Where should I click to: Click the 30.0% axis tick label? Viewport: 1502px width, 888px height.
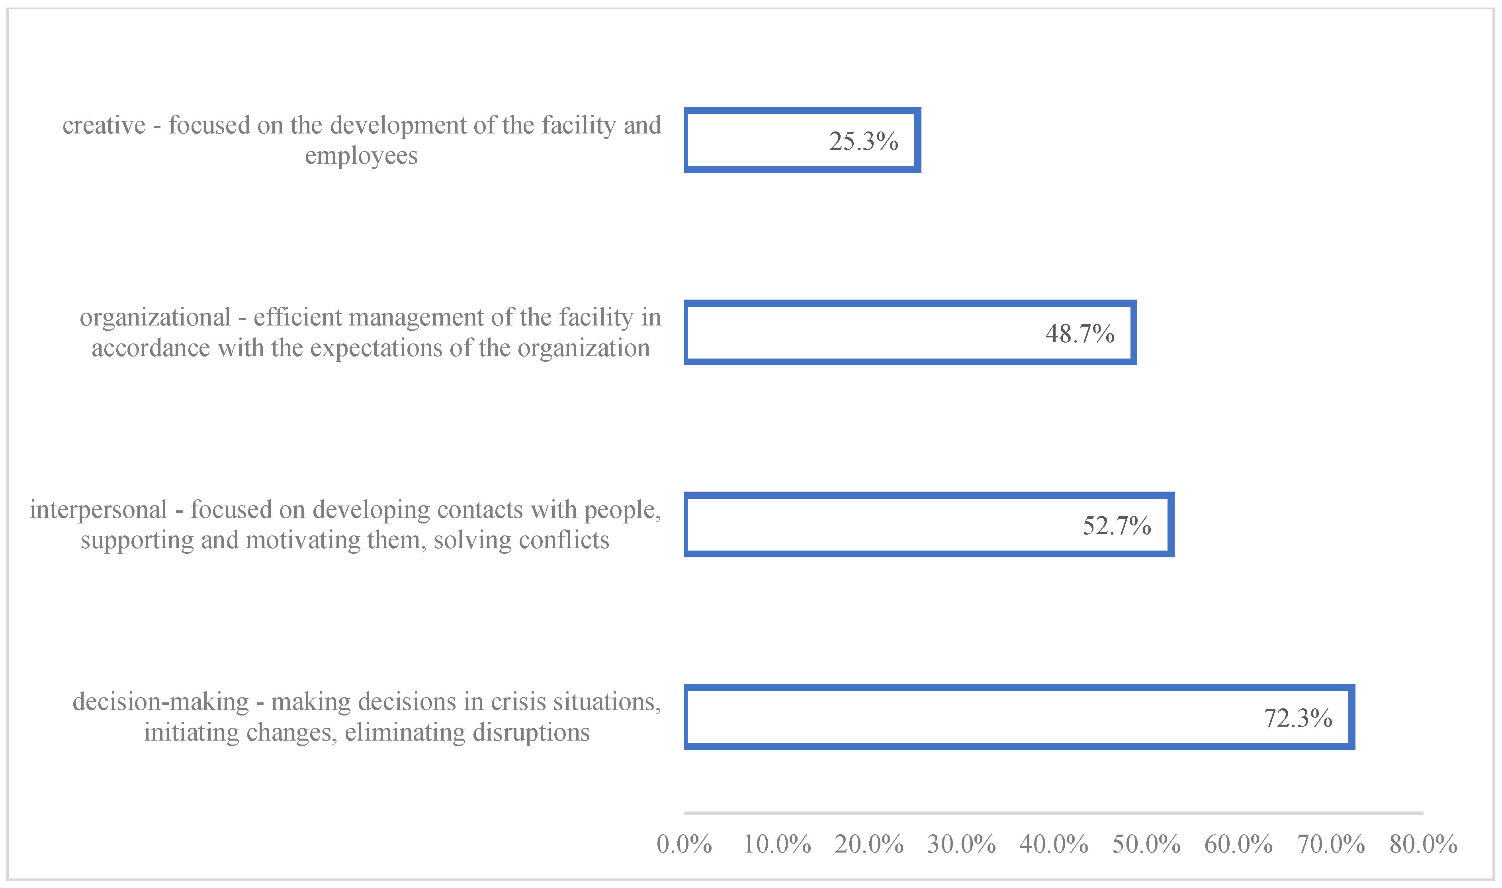[962, 844]
